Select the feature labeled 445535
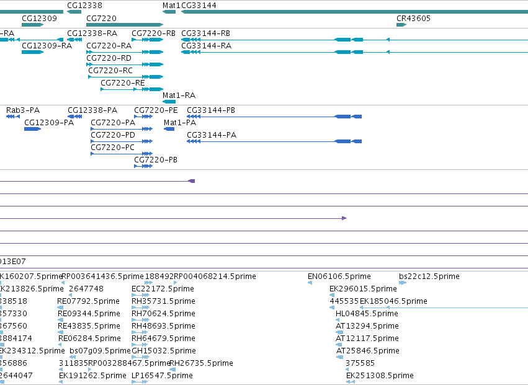Image resolution: width=528 pixels, height=385 pixels. point(344,301)
